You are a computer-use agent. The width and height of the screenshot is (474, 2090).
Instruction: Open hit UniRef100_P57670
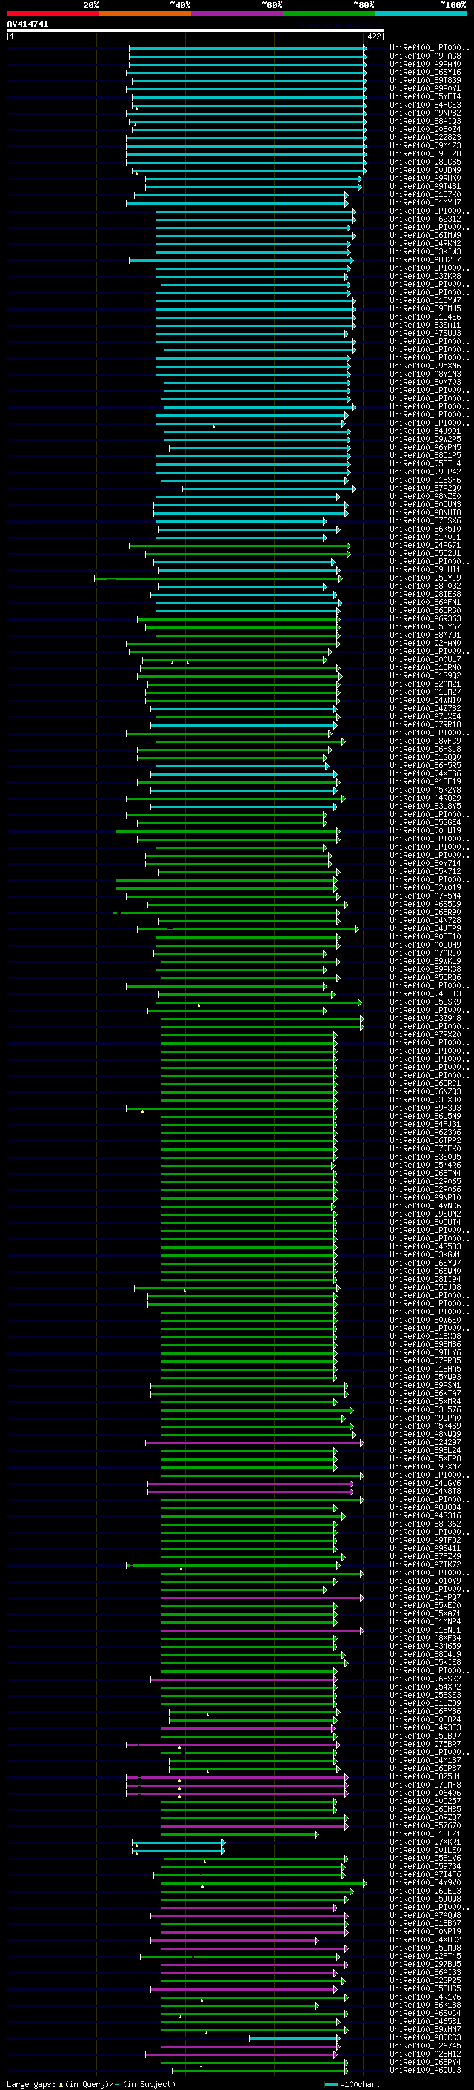[425, 1827]
